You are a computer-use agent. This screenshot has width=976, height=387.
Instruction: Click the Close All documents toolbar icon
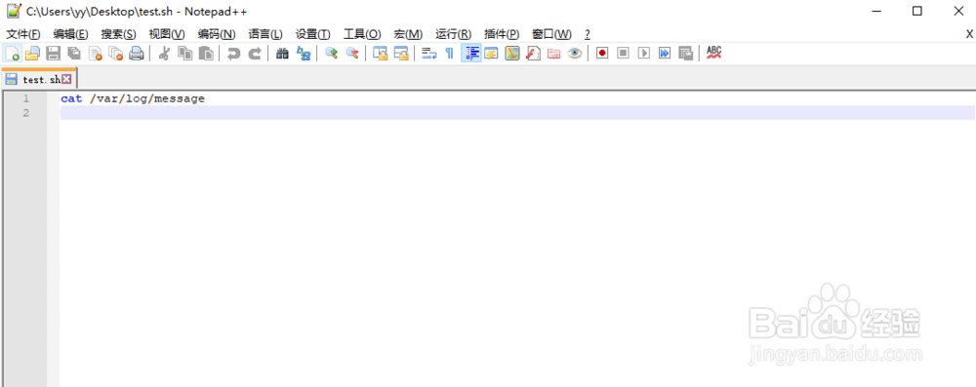tap(116, 54)
